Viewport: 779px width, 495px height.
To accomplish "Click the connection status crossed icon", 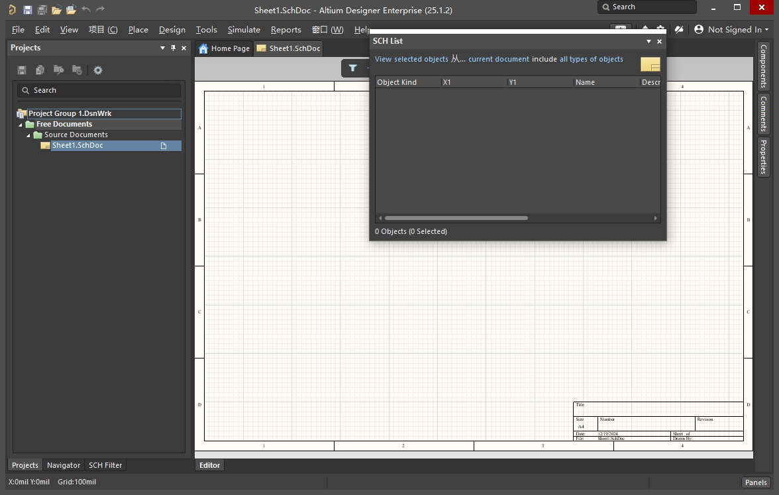I will pyautogui.click(x=679, y=29).
